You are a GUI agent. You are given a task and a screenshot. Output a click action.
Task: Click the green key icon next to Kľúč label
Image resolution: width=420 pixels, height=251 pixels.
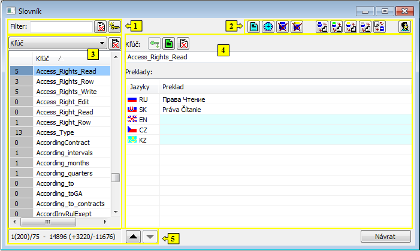155,43
